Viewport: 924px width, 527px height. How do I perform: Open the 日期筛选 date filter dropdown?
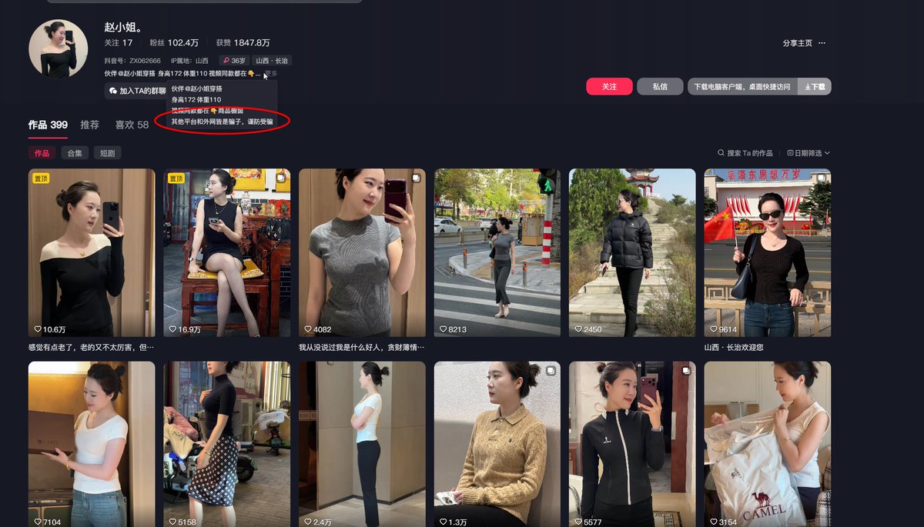[808, 153]
